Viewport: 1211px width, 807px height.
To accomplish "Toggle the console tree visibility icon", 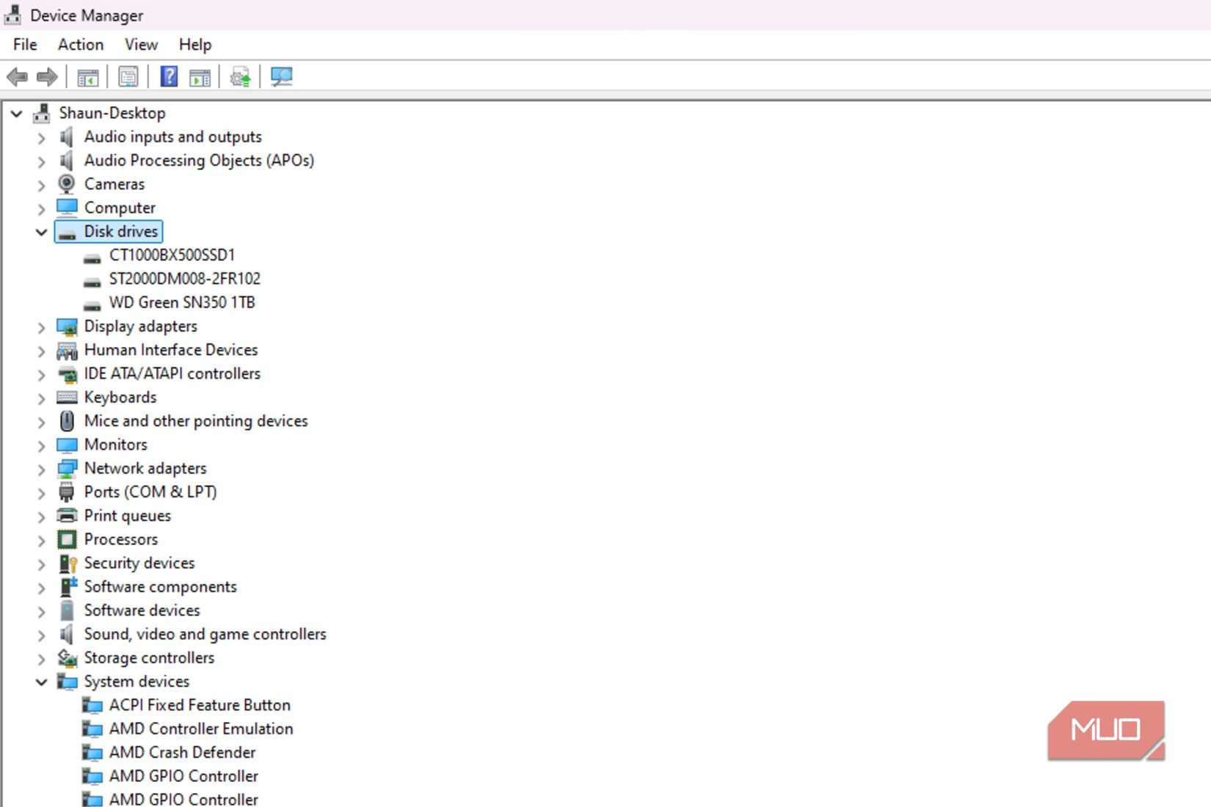I will pos(87,76).
